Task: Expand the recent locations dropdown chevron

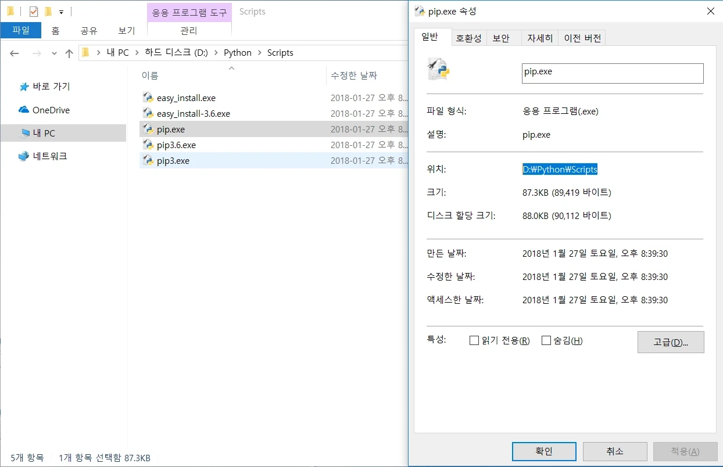Action: click(x=54, y=53)
